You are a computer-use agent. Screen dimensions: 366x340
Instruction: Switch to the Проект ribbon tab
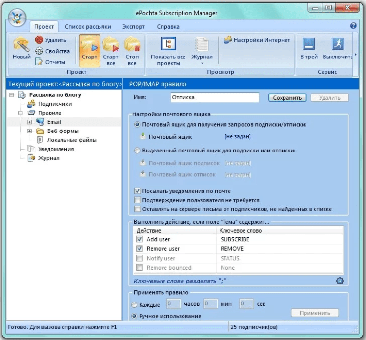44,27
